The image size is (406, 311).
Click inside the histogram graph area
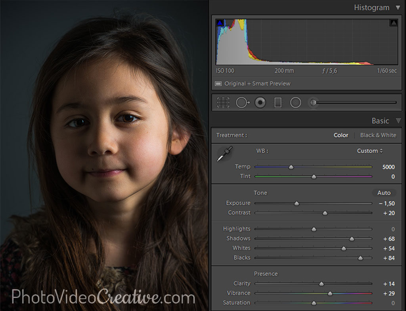pyautogui.click(x=305, y=44)
